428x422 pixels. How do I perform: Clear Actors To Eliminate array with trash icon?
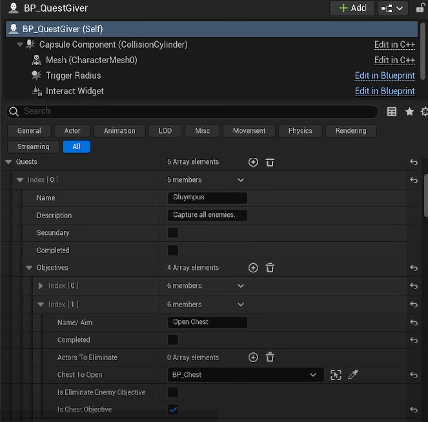270,357
